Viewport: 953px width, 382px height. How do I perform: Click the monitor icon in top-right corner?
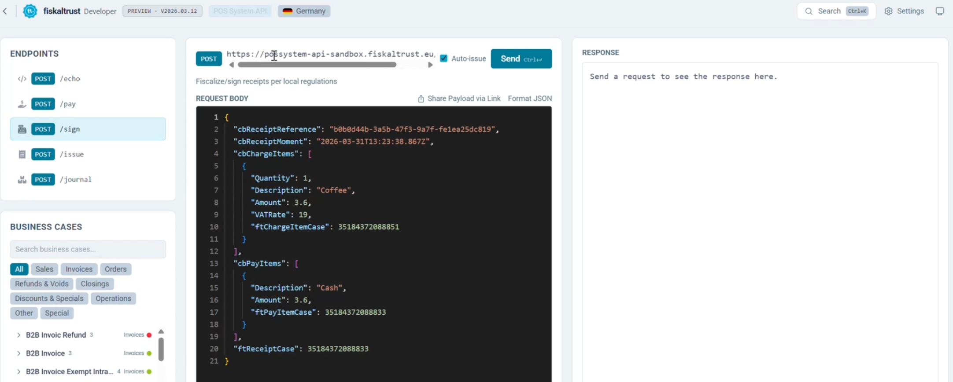pos(940,11)
